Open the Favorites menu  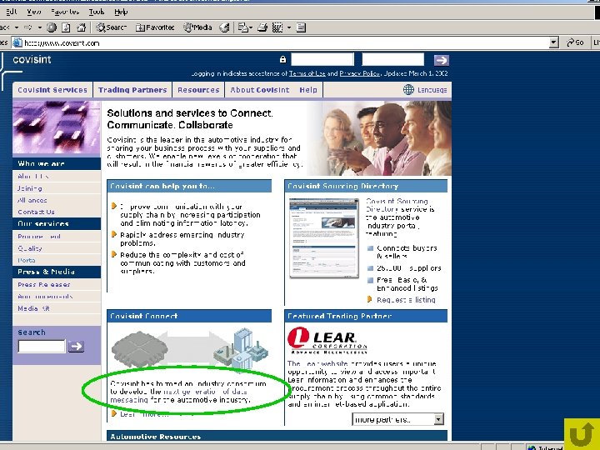(65, 12)
